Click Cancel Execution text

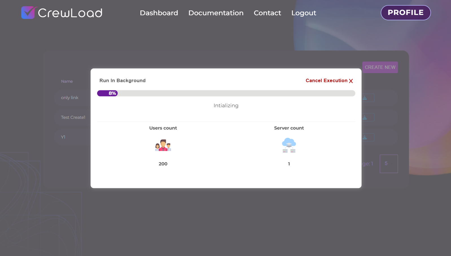tap(327, 81)
